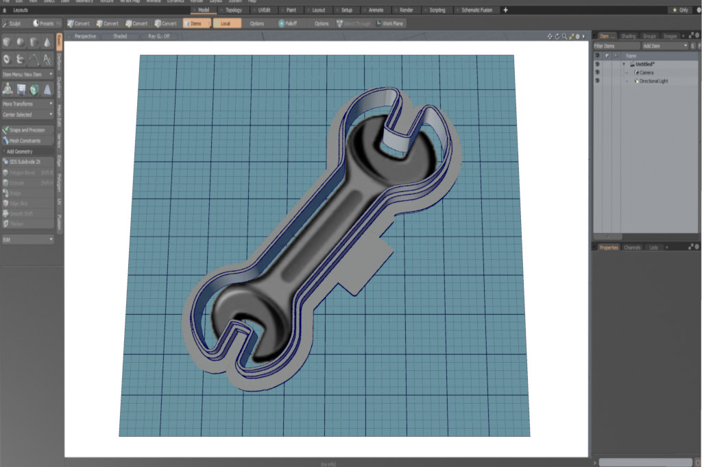
Task: Pick the cone primitive tool
Action: click(x=47, y=43)
